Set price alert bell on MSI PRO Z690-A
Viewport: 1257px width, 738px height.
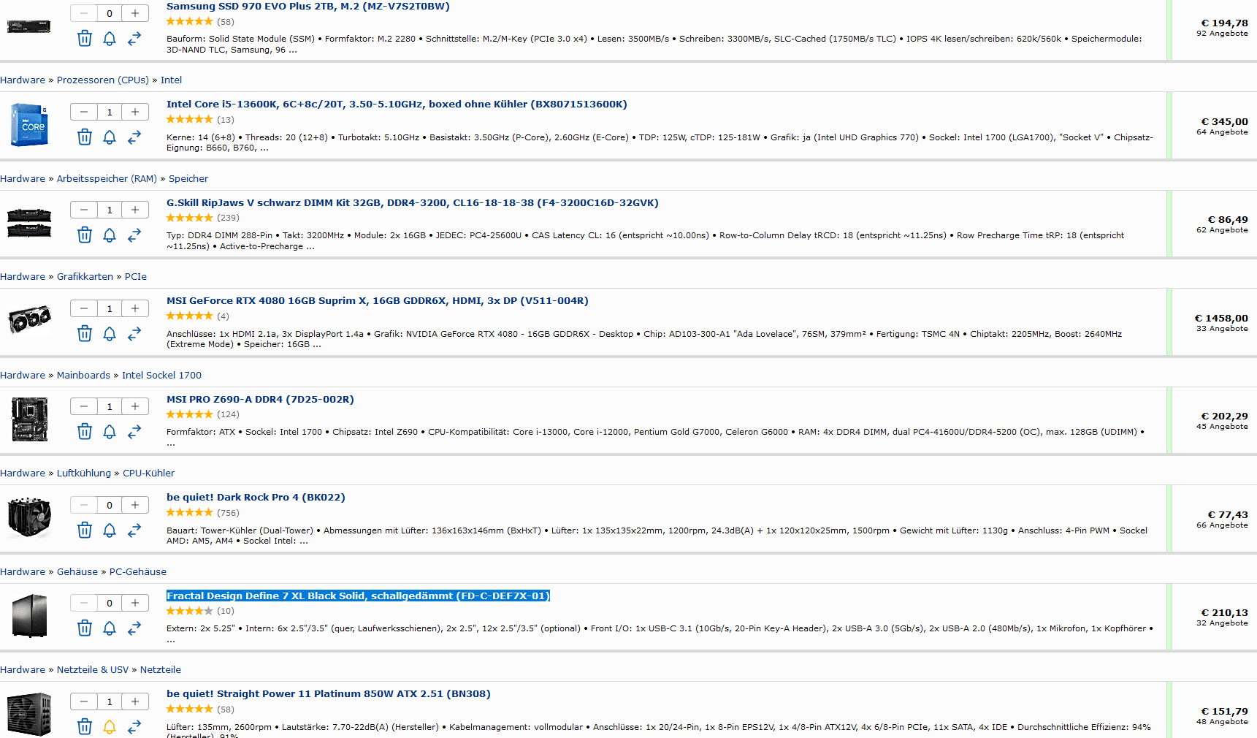tap(110, 431)
